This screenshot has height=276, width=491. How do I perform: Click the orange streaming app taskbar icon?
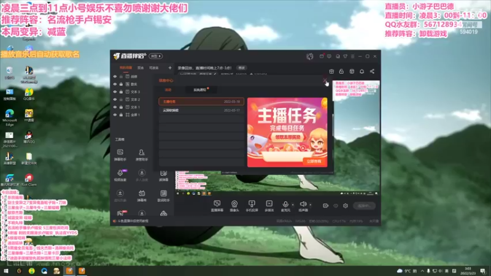[x=69, y=271]
